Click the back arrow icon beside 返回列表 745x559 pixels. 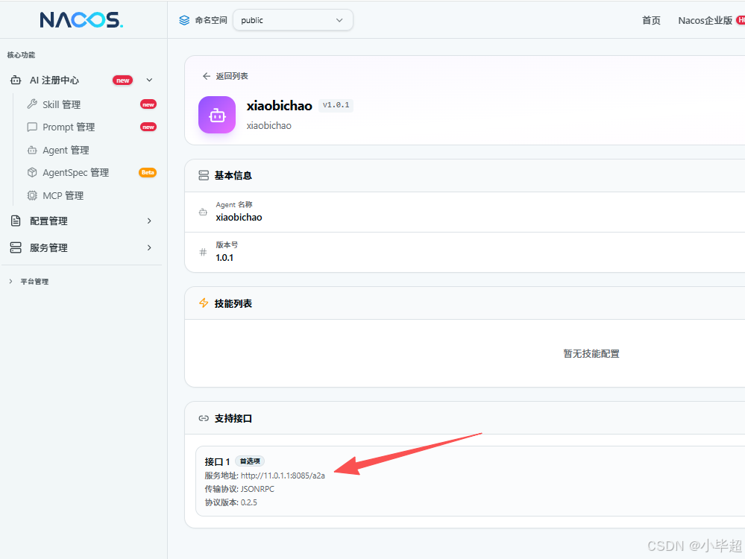click(x=207, y=76)
